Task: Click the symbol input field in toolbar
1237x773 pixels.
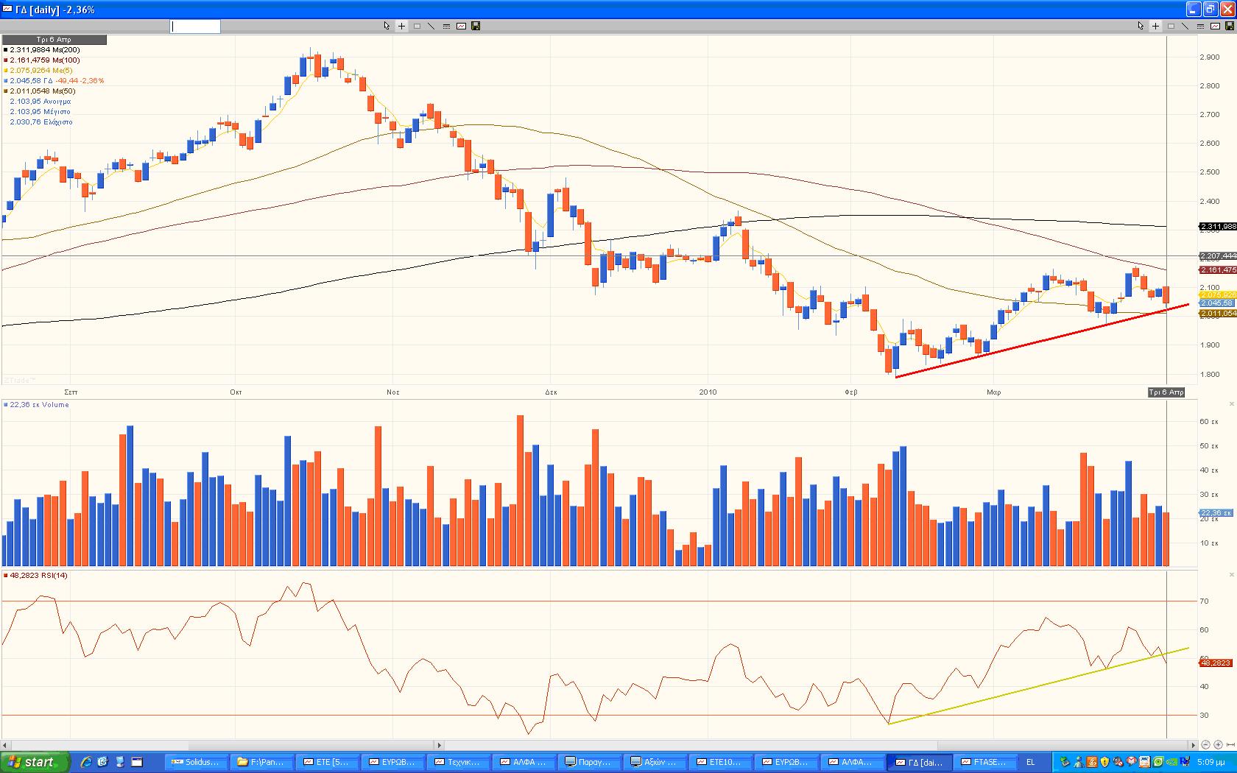Action: (196, 27)
